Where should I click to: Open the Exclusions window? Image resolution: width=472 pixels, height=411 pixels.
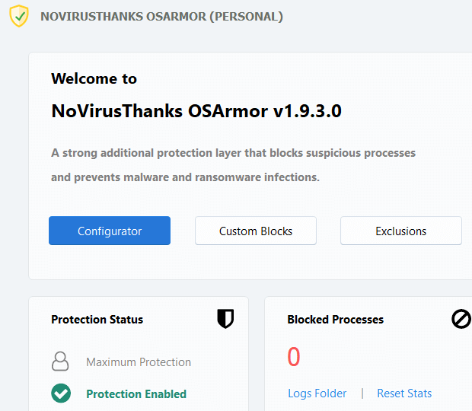point(401,231)
